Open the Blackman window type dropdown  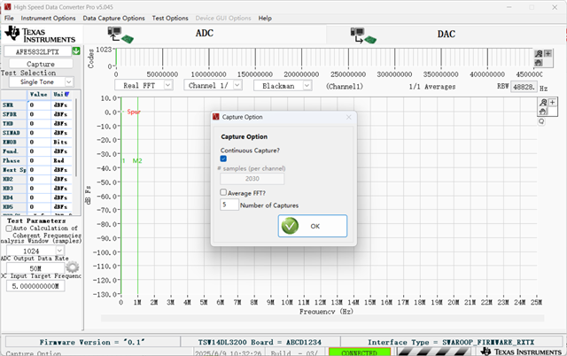click(307, 86)
